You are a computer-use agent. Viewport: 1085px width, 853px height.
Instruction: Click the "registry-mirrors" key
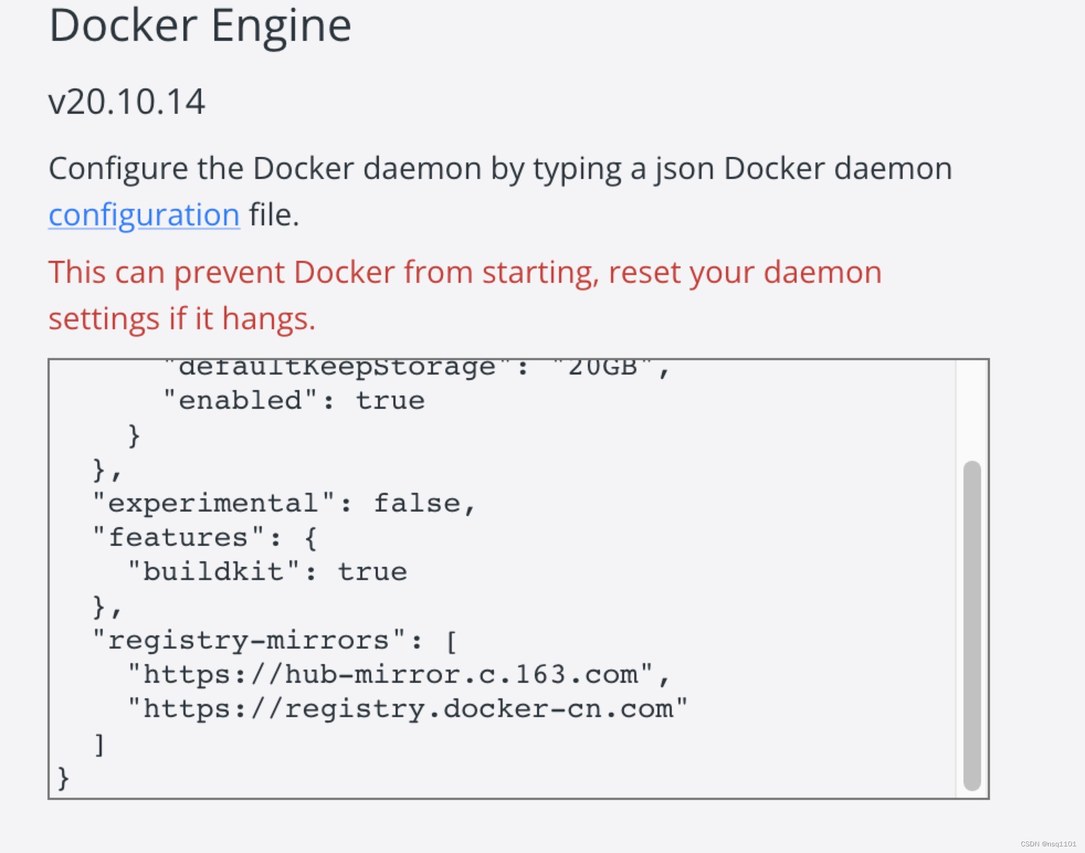(249, 641)
